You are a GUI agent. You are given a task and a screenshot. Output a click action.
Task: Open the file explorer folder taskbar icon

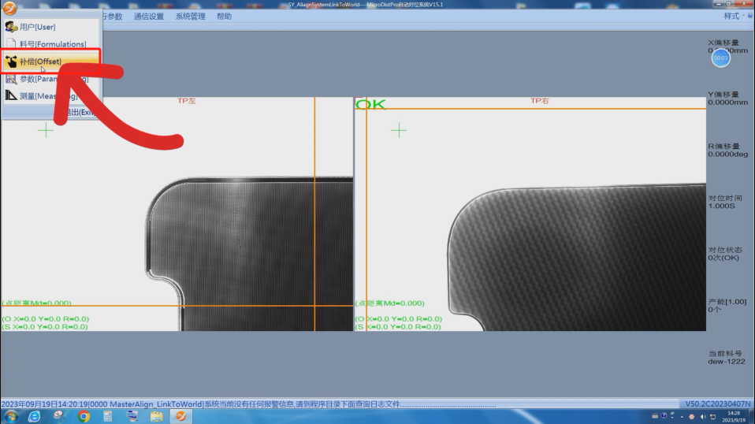pyautogui.click(x=156, y=416)
